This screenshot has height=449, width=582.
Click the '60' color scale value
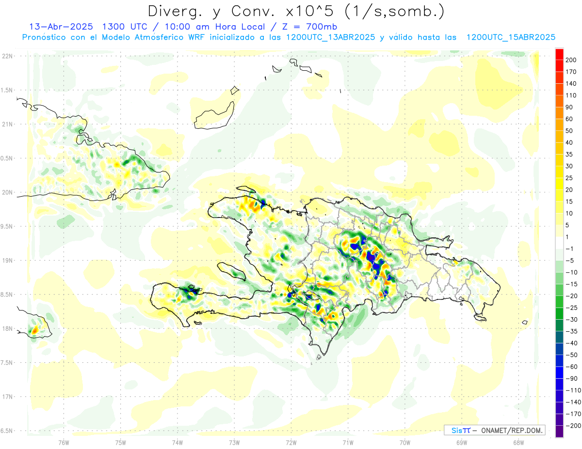tap(570, 119)
